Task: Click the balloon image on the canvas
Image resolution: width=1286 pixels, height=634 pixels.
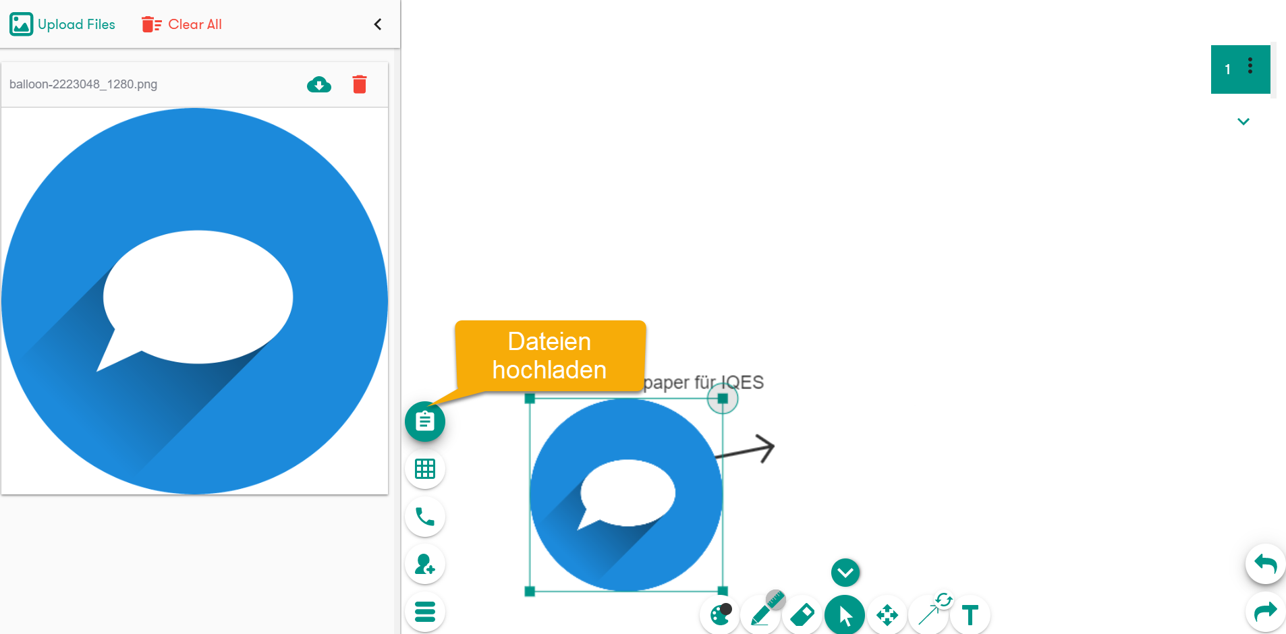Action: 626,495
